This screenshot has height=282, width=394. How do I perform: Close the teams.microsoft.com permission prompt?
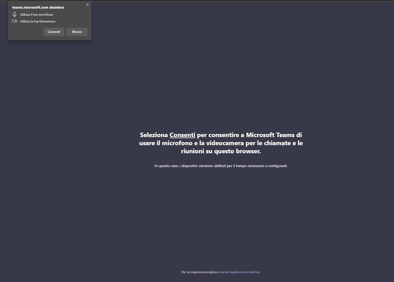pos(87,5)
